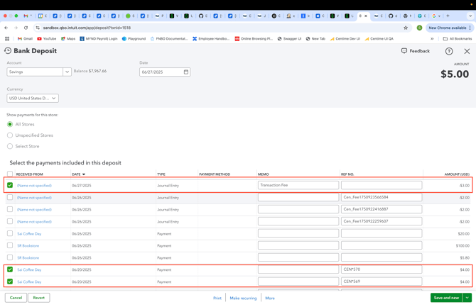Open Playground bookmark
Image resolution: width=476 pixels, height=307 pixels.
134,39
